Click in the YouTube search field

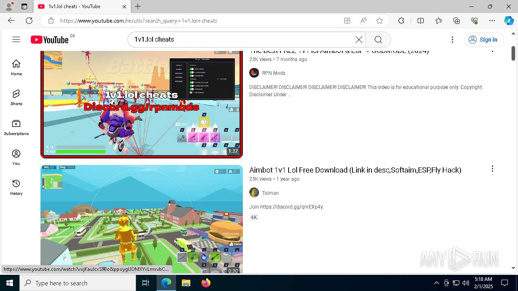[243, 39]
